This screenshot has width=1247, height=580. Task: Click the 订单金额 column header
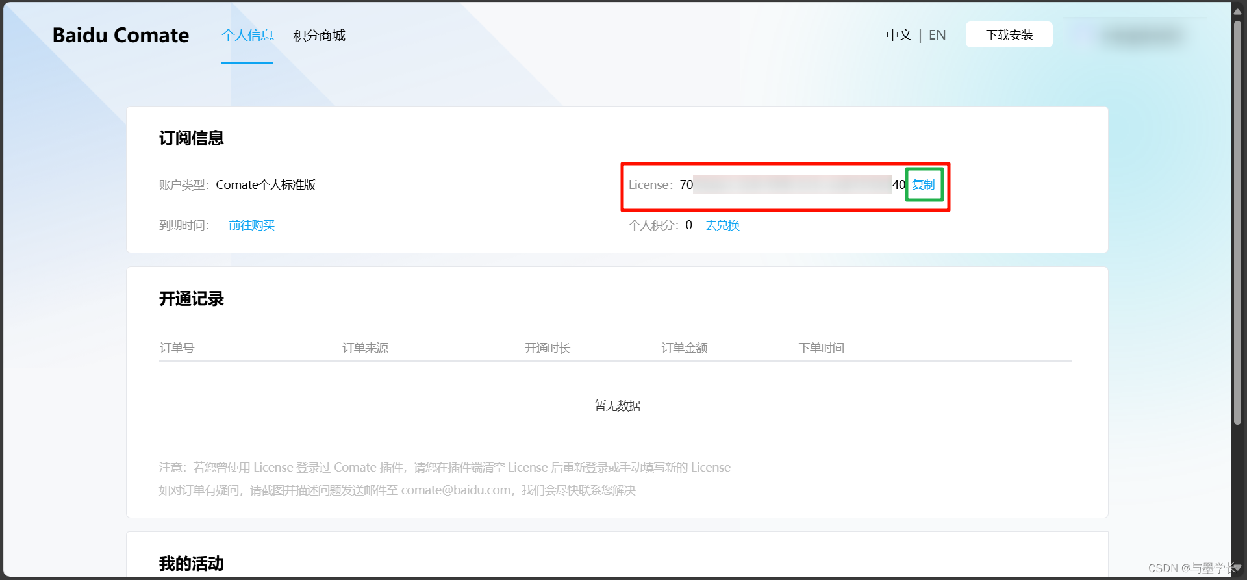click(685, 347)
